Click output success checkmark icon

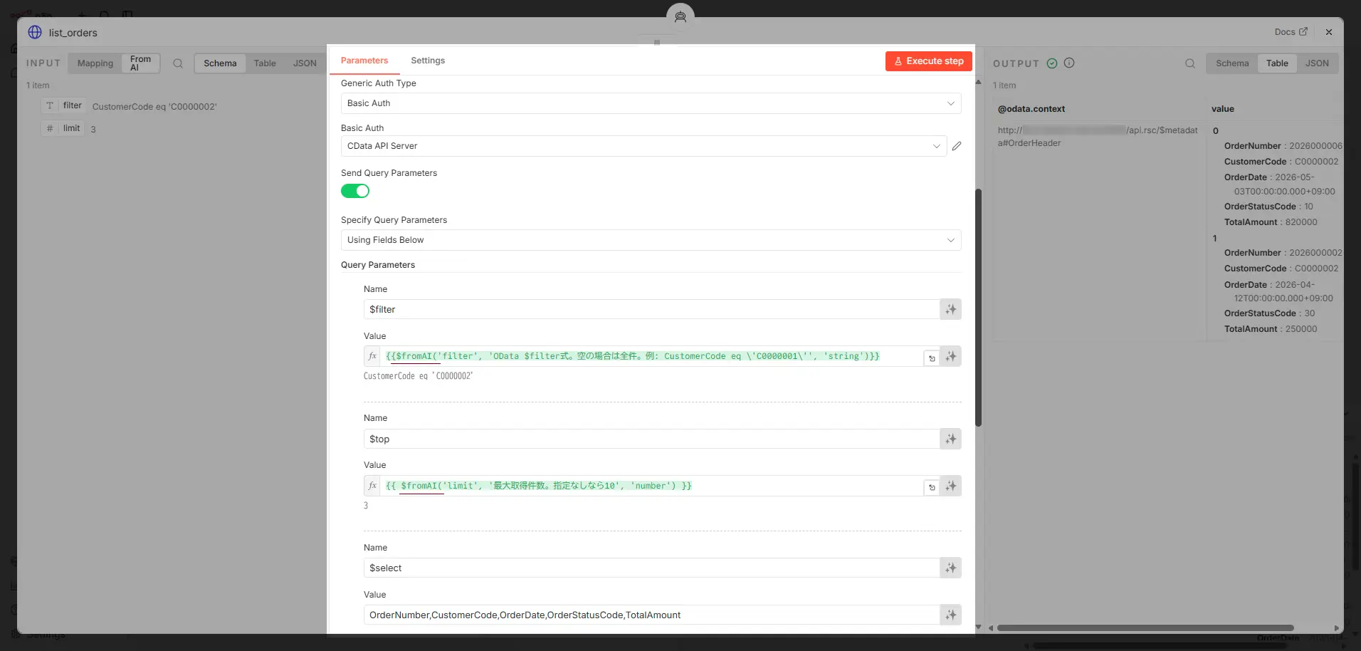click(1052, 63)
